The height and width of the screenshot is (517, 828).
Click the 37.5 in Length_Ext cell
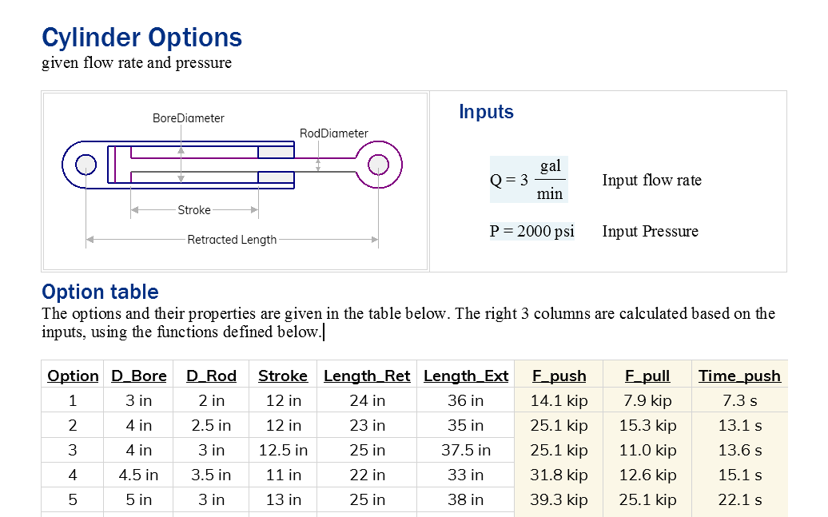click(466, 450)
